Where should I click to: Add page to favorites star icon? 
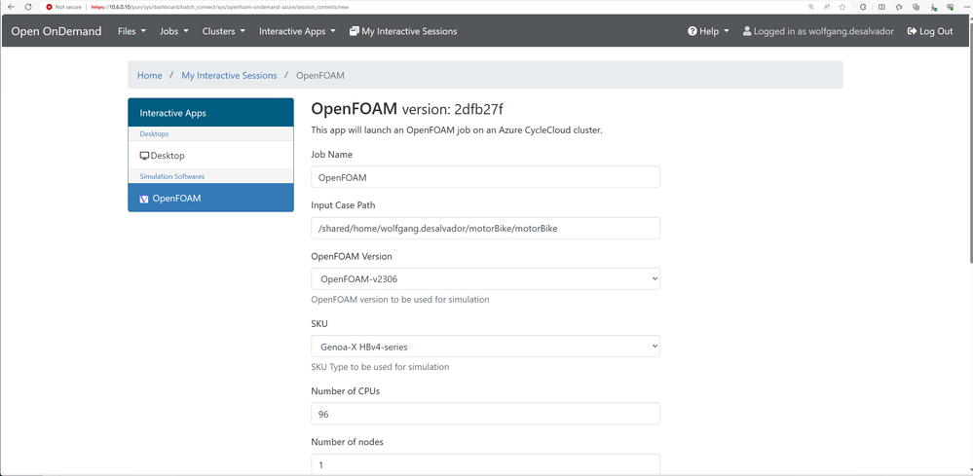point(842,7)
